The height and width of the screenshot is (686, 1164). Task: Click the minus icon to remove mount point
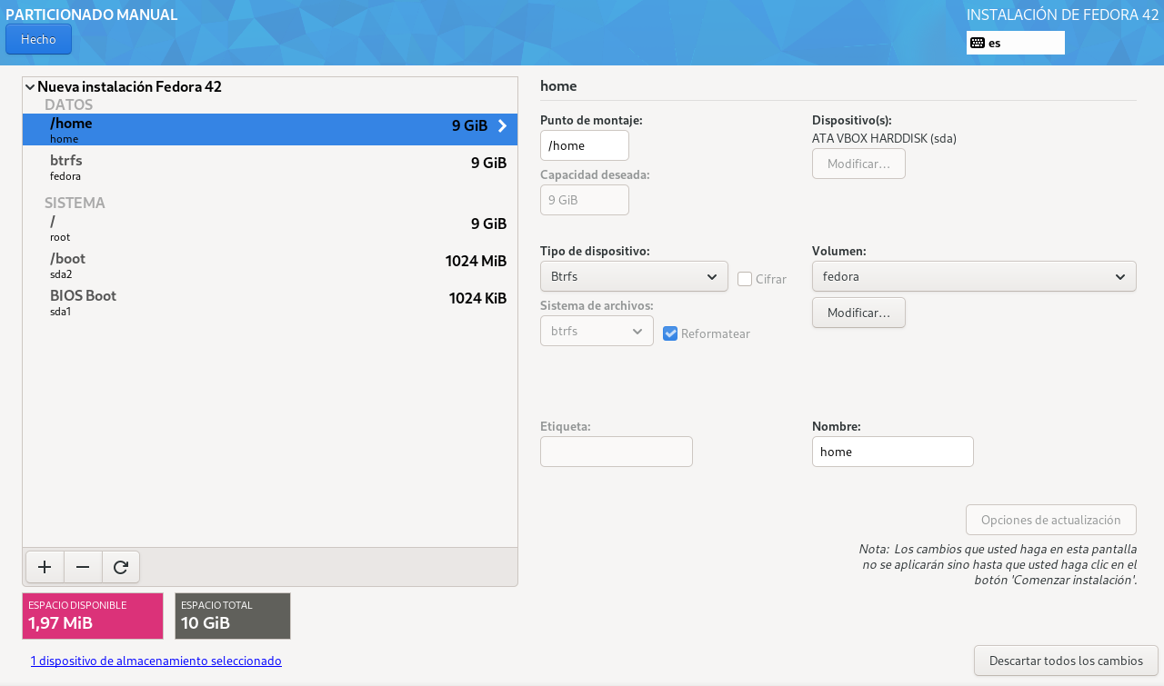(x=83, y=567)
